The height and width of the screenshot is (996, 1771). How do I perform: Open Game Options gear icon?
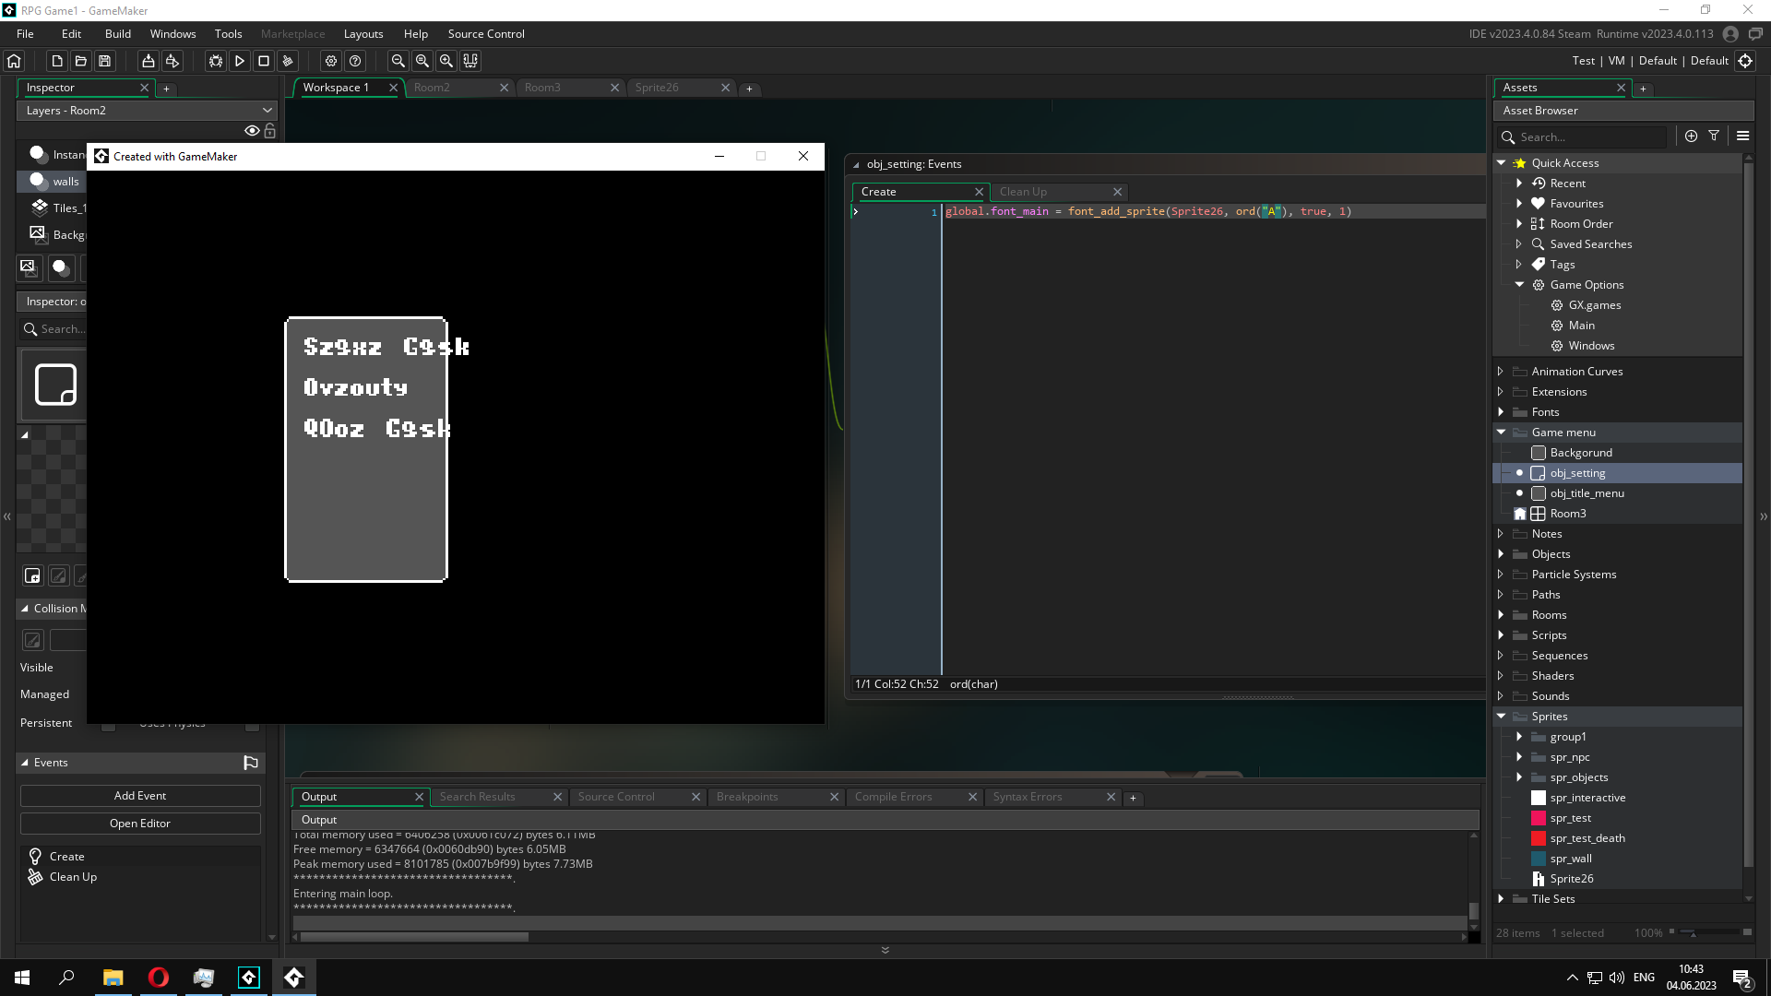331,61
